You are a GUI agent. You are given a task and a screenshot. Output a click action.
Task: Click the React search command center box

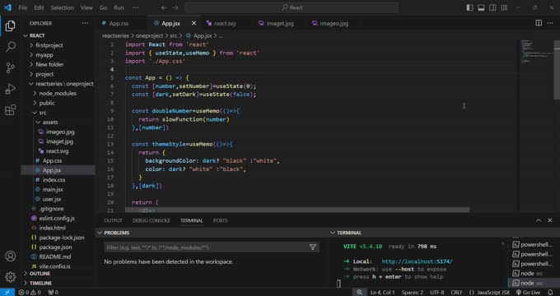(292, 7)
